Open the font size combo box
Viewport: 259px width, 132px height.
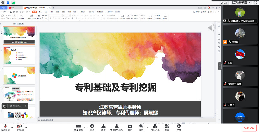(66, 16)
